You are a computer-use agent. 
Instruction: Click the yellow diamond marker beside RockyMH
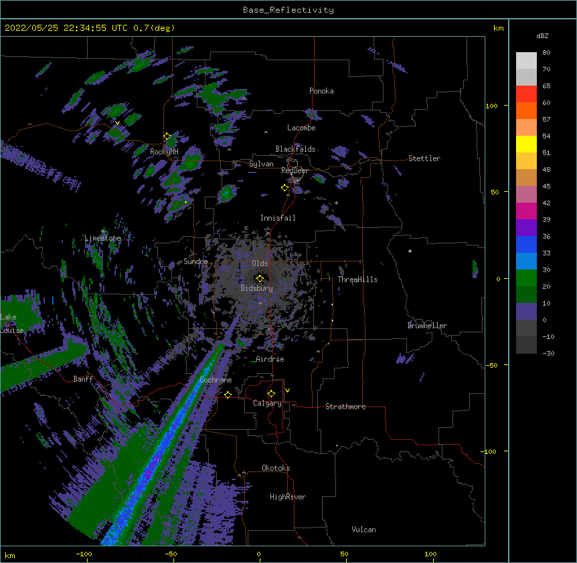pyautogui.click(x=167, y=136)
